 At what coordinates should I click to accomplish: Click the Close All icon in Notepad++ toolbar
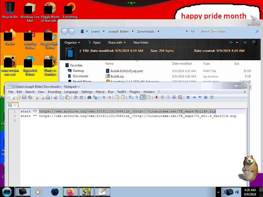(42, 97)
